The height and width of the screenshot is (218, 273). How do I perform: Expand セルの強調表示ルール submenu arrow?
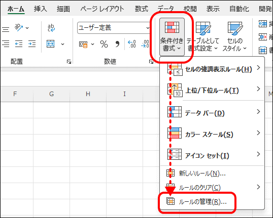pyautogui.click(x=259, y=67)
